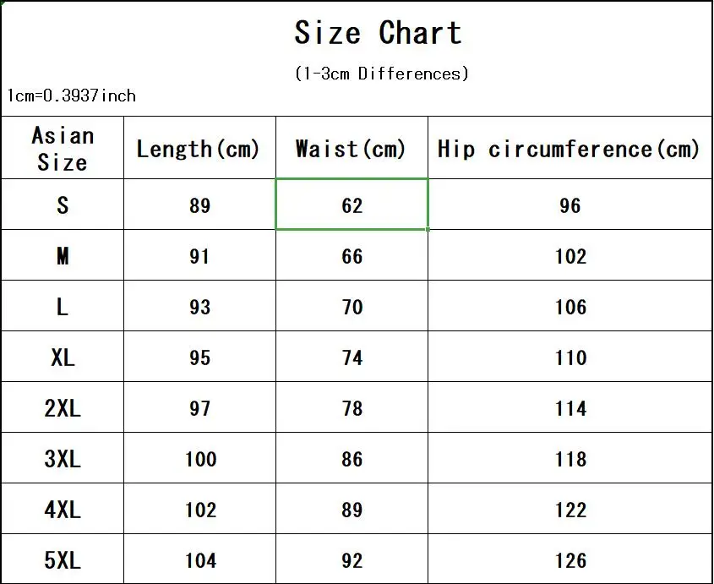
Task: Select the Hip circumference(cm) header cell
Action: pos(570,148)
